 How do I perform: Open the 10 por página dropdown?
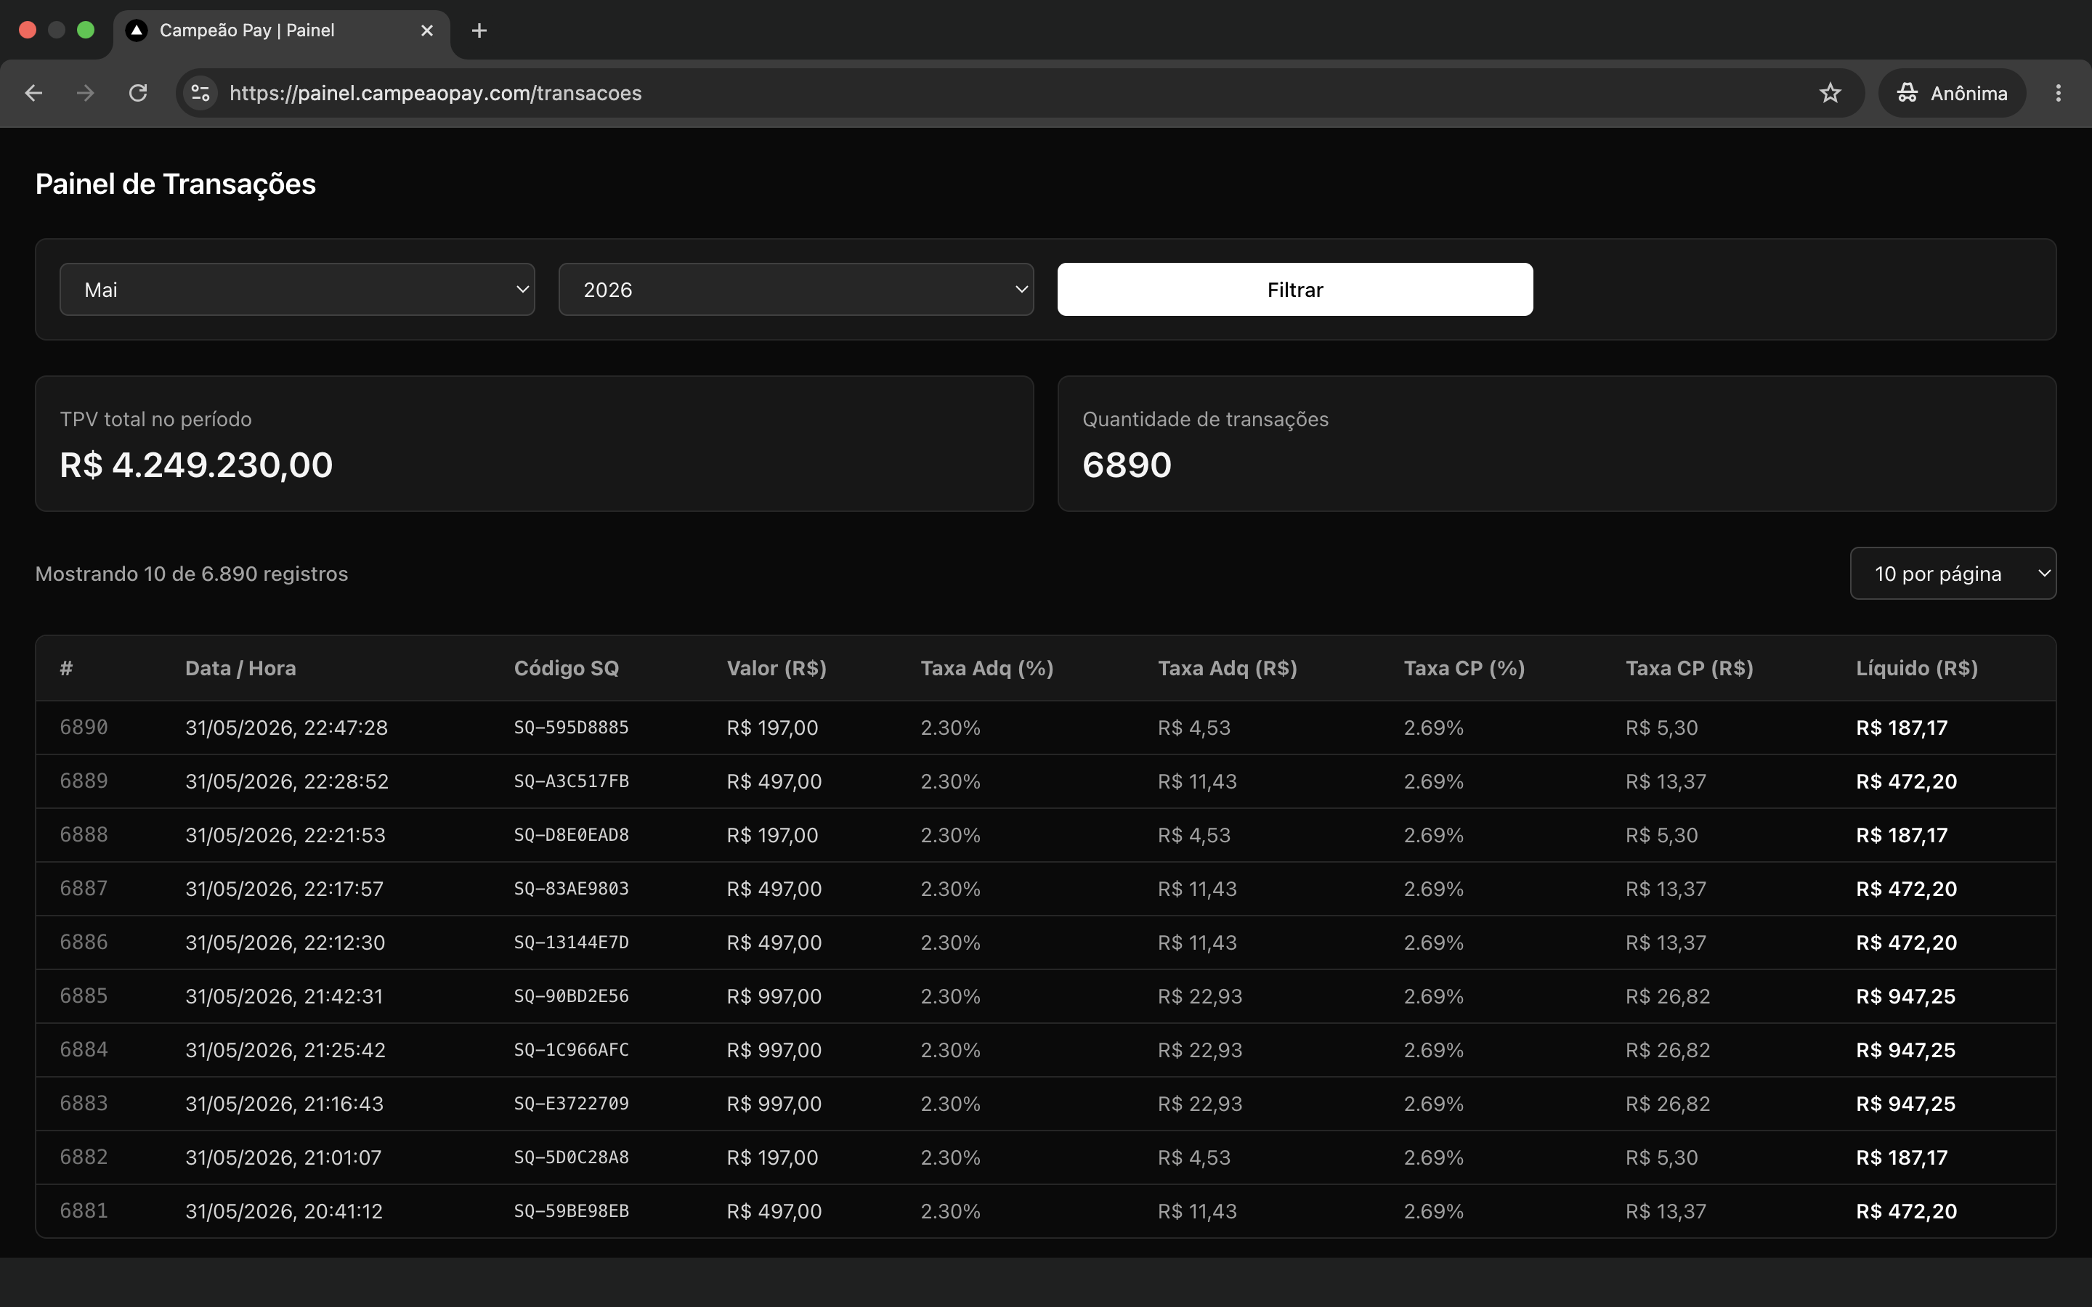1953,573
